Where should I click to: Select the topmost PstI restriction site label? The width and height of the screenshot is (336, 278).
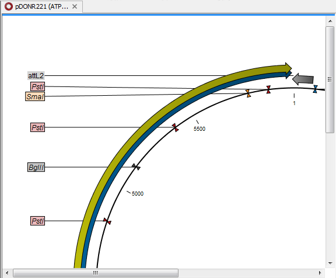pos(37,86)
